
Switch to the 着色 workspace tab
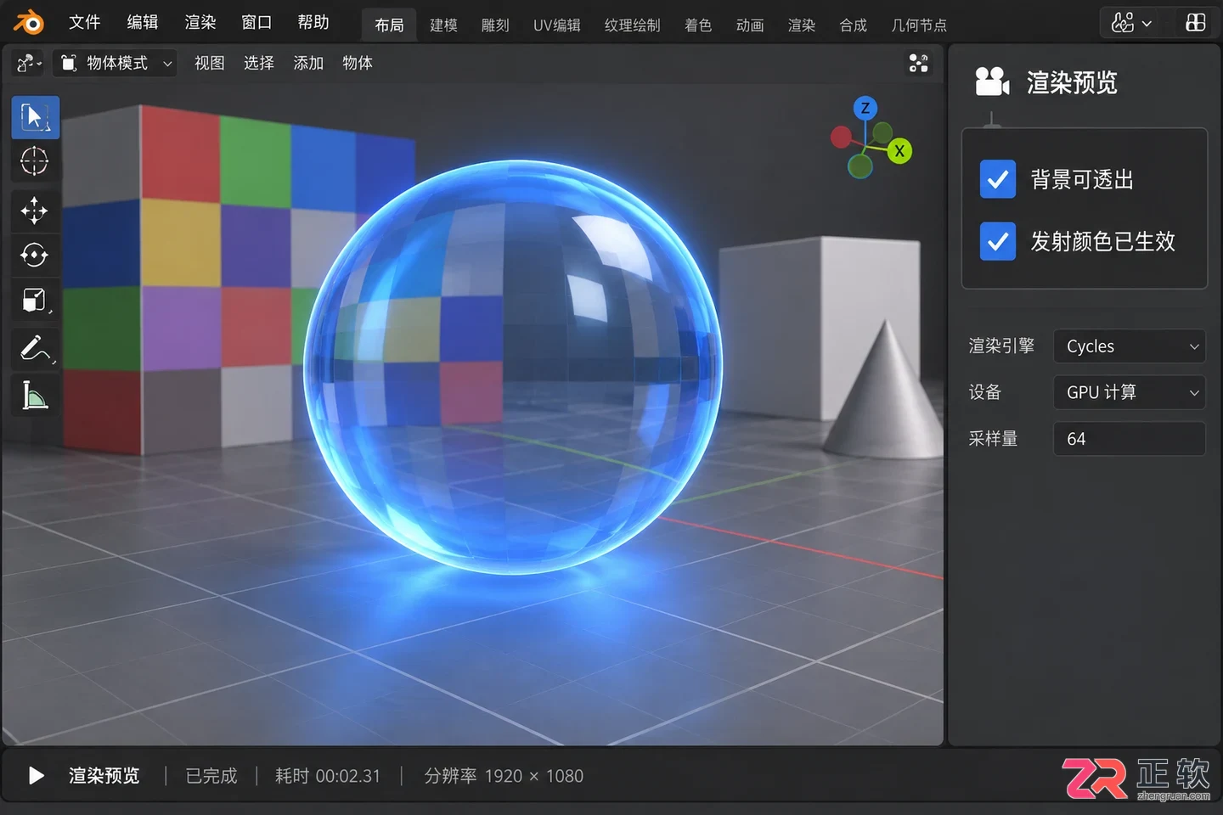pos(698,25)
